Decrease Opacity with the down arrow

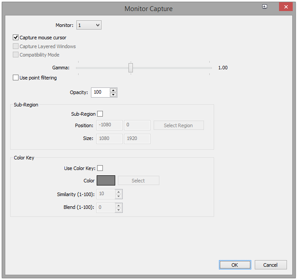point(113,95)
